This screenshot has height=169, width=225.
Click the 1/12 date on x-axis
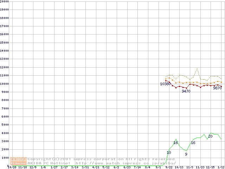coord(221,167)
